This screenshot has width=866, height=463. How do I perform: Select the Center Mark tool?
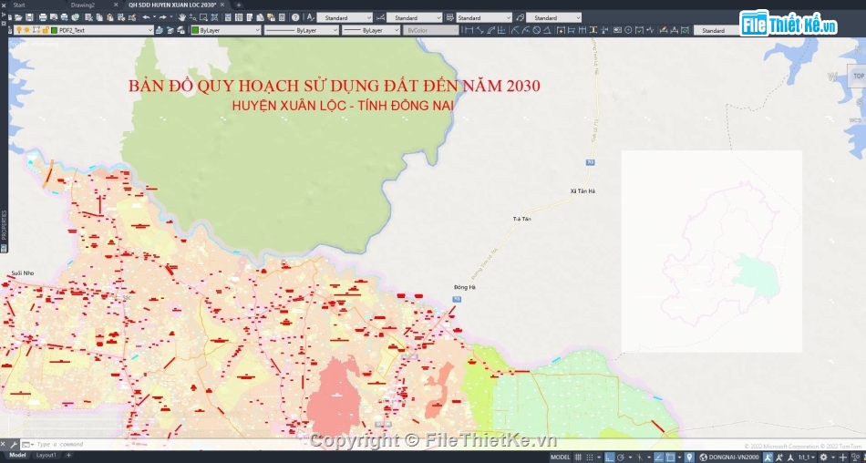pyautogui.click(x=628, y=30)
